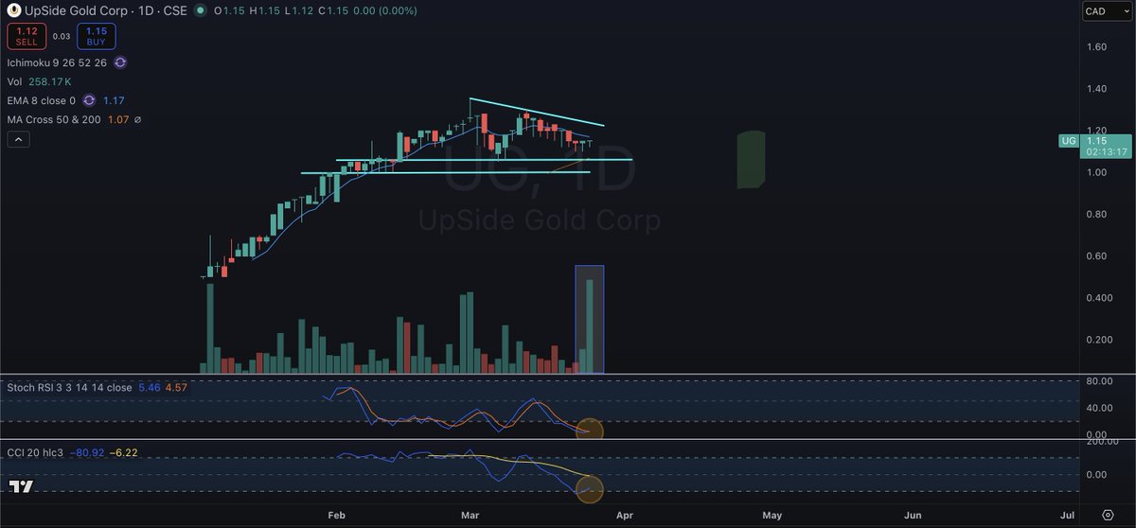Select the descending cyan trendline drawing
Viewport: 1136px width, 528px height.
tap(537, 113)
